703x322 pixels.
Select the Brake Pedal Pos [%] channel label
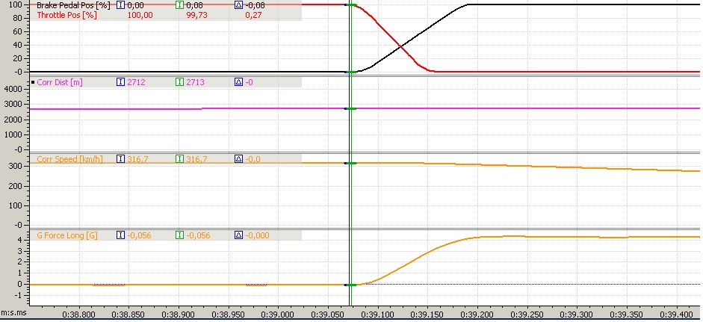[69, 4]
